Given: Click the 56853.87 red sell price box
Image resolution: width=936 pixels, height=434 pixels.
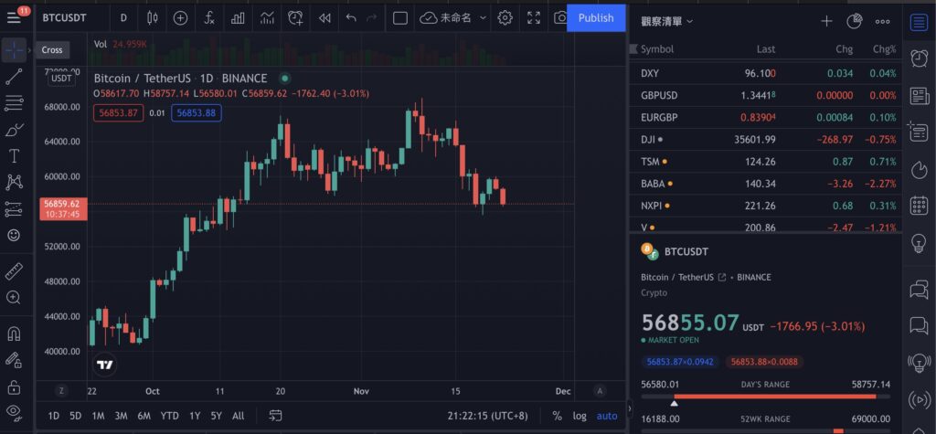Looking at the screenshot, I should pos(118,112).
